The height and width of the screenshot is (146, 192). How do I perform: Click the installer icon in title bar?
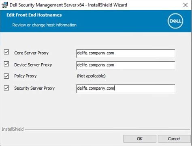[x=5, y=5]
